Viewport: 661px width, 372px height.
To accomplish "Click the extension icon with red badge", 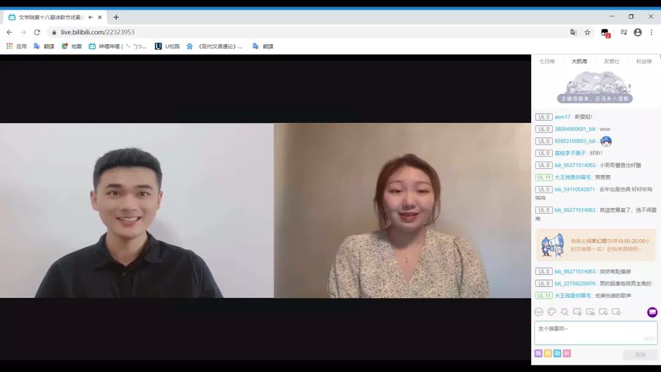I will coord(605,32).
